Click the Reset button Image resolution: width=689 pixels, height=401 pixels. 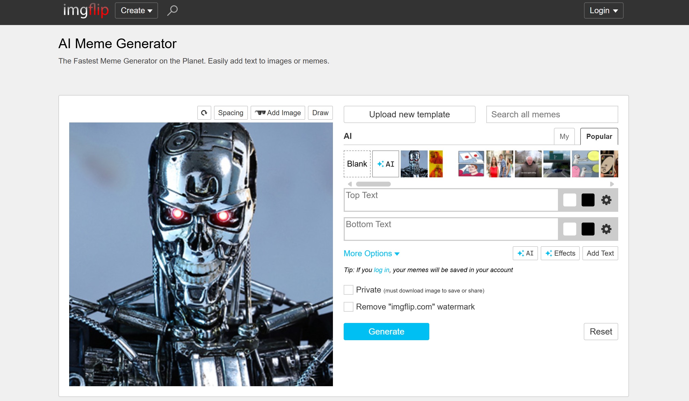click(601, 331)
